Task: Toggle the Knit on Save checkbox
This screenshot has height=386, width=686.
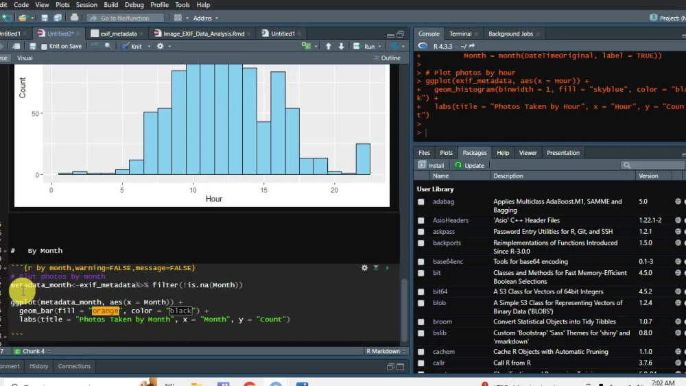Action: [44, 47]
